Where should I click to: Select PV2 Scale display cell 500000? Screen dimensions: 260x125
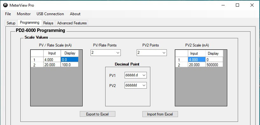pos(214,65)
